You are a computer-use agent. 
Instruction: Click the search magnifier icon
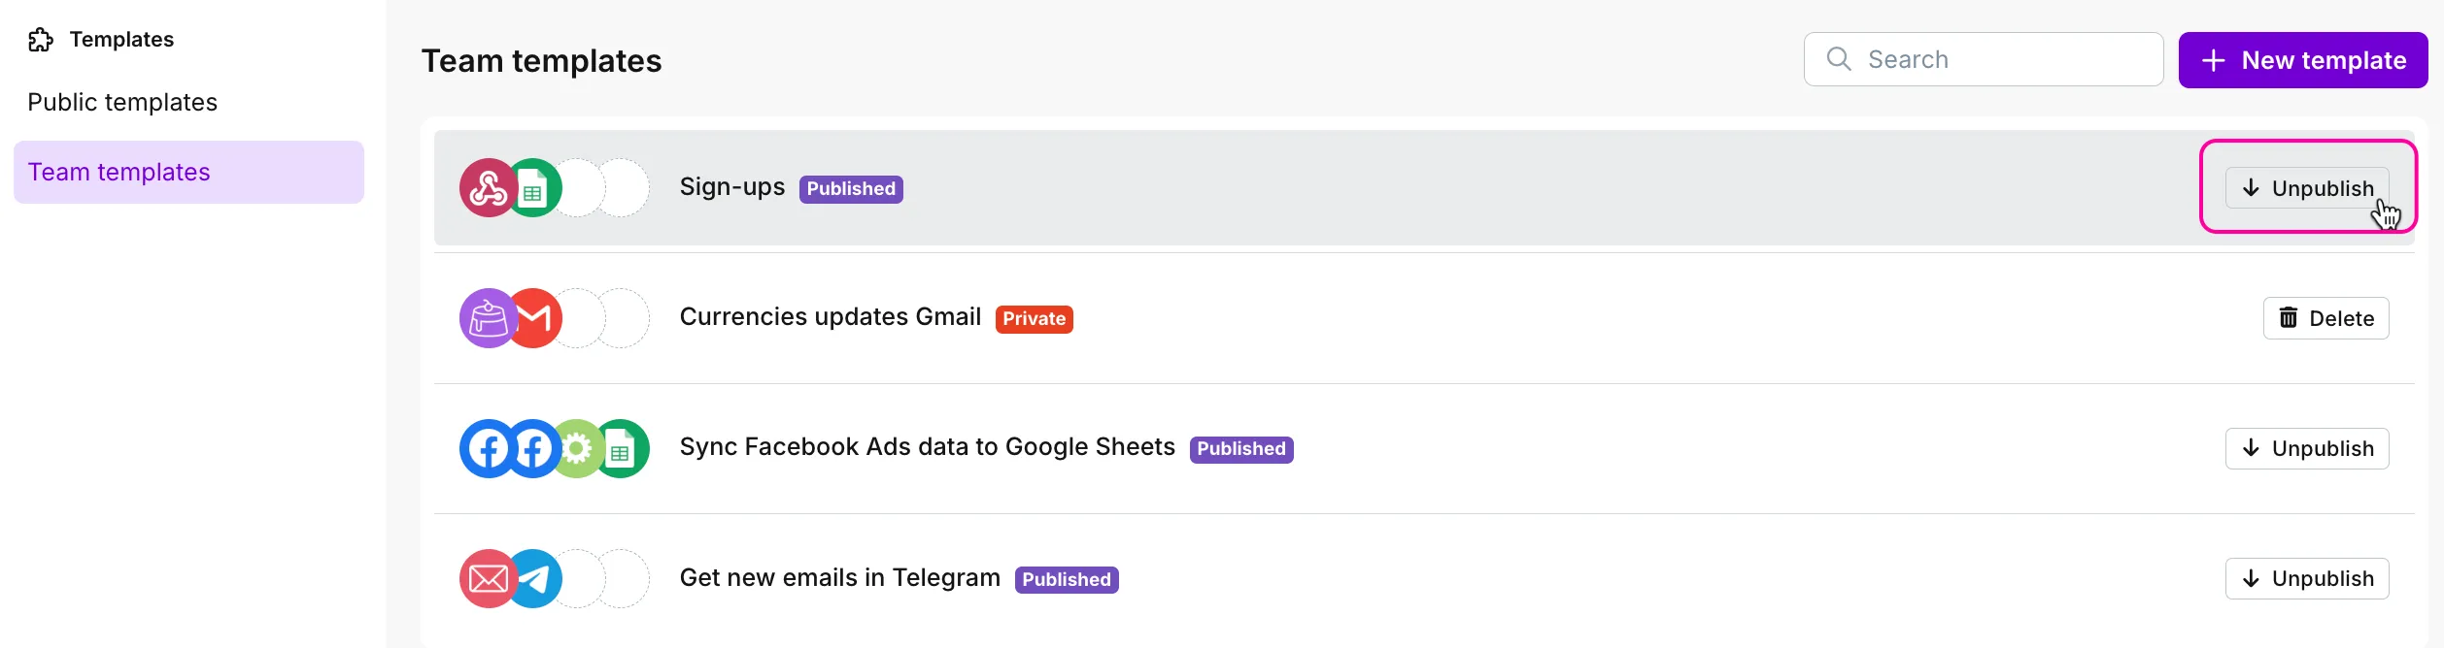click(x=1838, y=59)
